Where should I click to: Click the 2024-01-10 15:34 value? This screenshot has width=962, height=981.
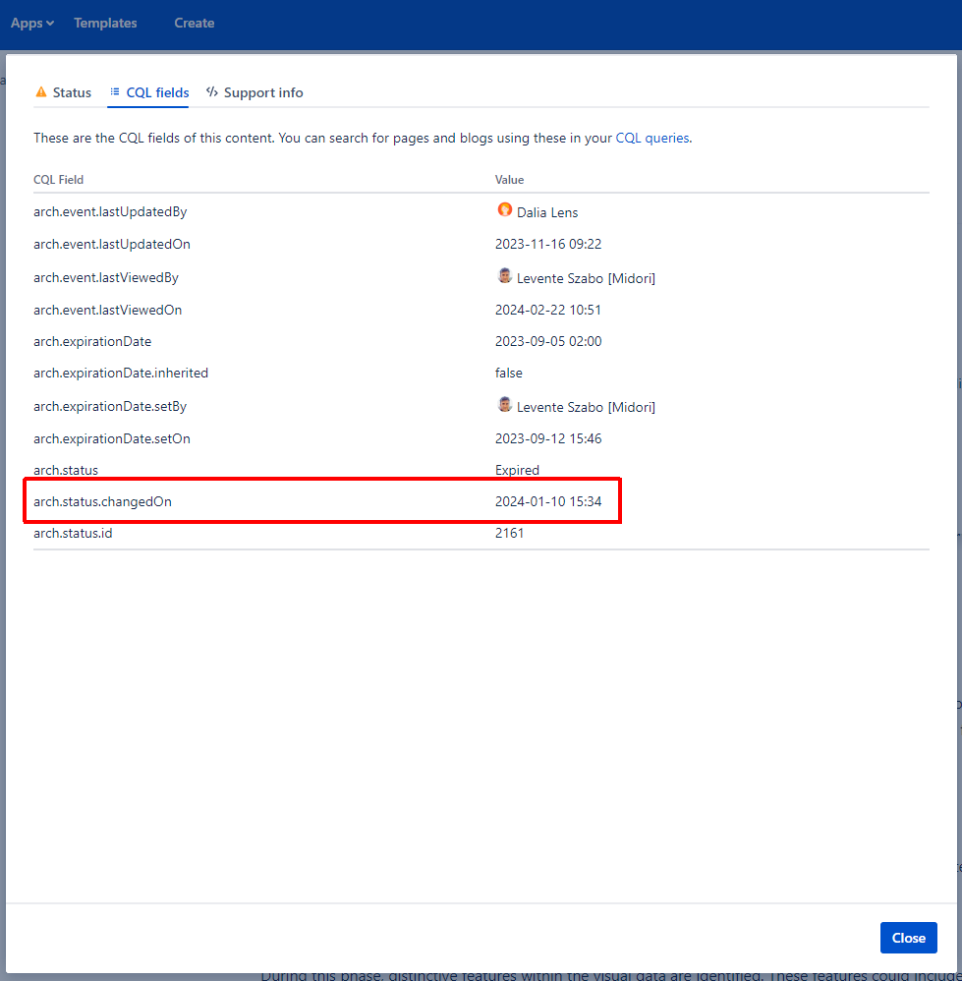click(x=548, y=501)
